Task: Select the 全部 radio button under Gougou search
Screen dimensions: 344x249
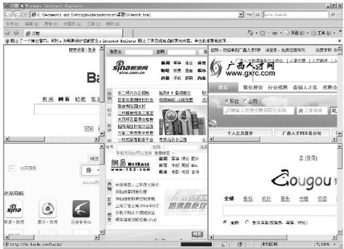Action: pos(225,222)
